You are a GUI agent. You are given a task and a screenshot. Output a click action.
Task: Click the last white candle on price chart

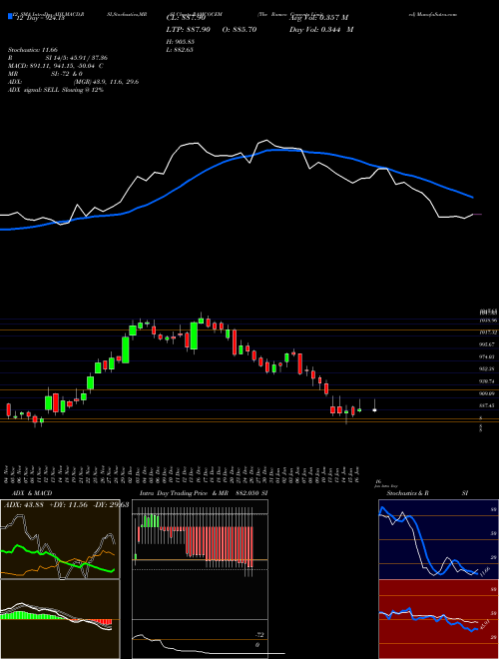(x=374, y=405)
